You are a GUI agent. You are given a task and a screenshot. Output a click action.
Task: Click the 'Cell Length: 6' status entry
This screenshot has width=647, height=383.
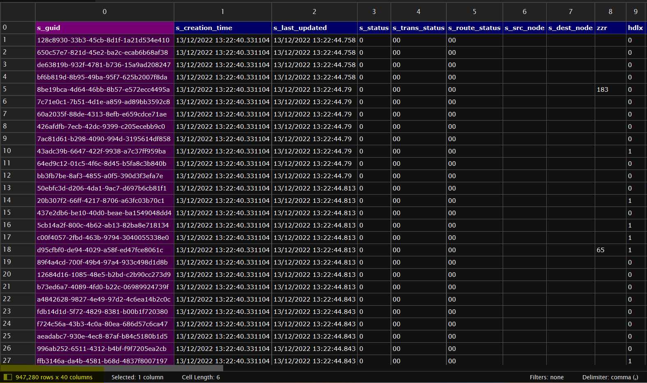pos(201,377)
